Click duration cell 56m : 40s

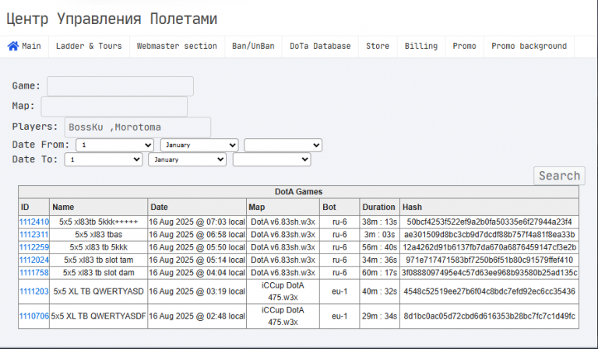click(x=379, y=247)
